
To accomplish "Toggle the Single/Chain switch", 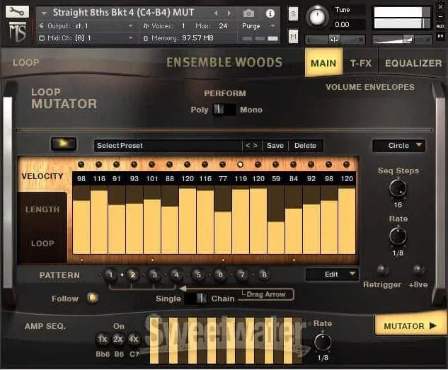I will (x=196, y=298).
